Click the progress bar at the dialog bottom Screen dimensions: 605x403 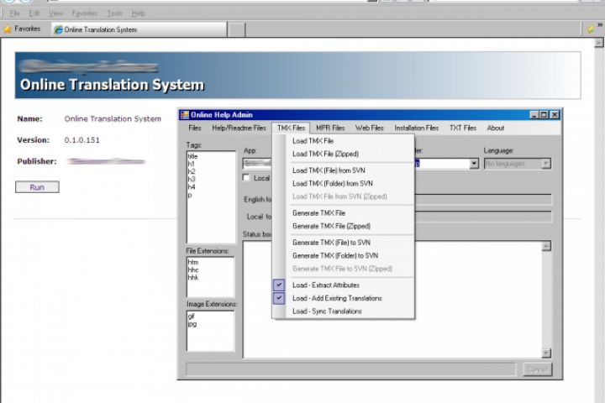[350, 369]
